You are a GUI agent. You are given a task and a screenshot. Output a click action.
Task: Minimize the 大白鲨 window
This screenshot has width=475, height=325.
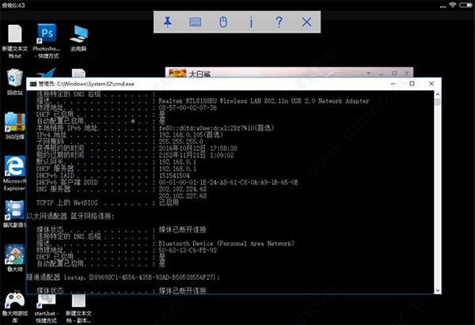[382, 74]
